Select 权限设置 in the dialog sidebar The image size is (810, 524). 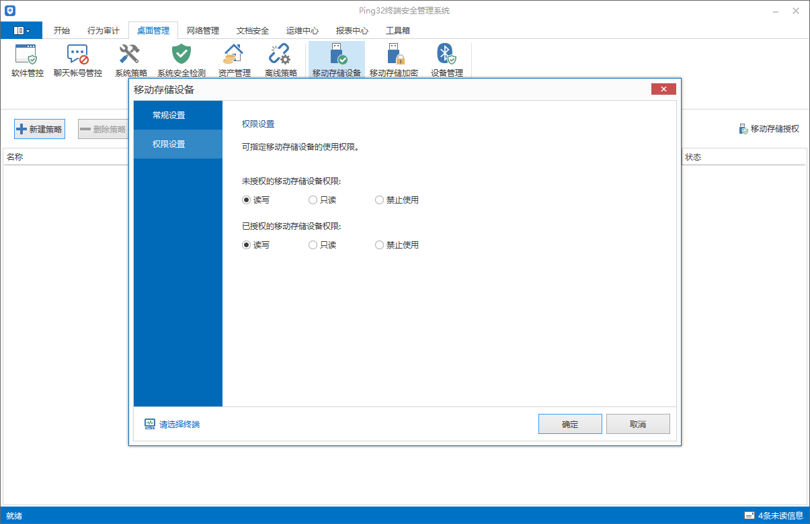tap(178, 144)
